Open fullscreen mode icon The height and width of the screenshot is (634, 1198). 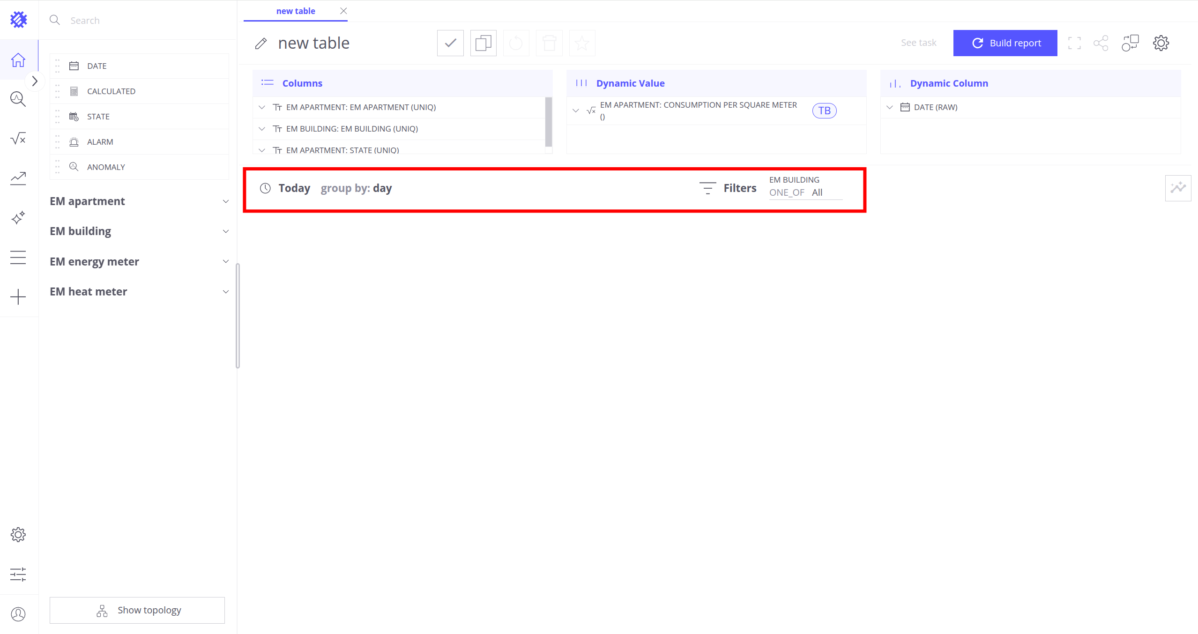click(x=1074, y=43)
